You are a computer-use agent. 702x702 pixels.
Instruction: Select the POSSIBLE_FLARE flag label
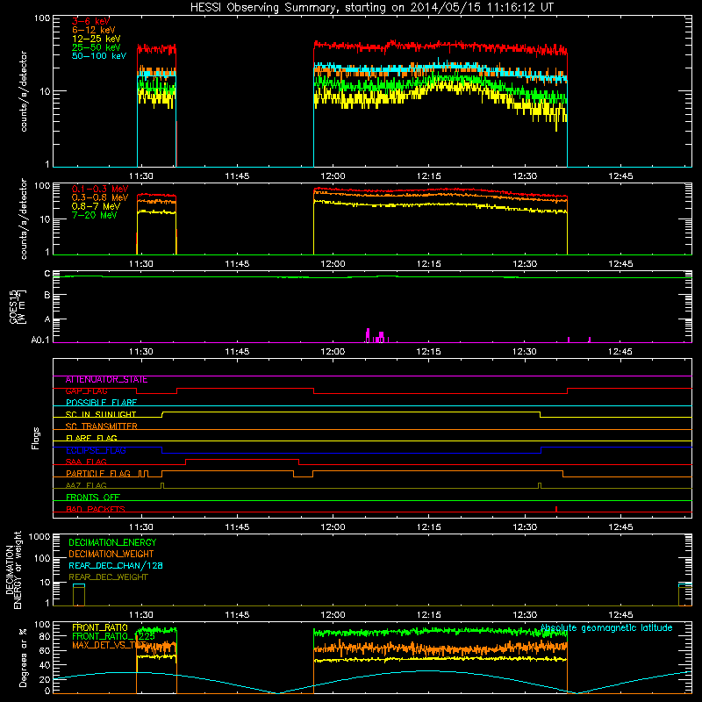point(101,403)
